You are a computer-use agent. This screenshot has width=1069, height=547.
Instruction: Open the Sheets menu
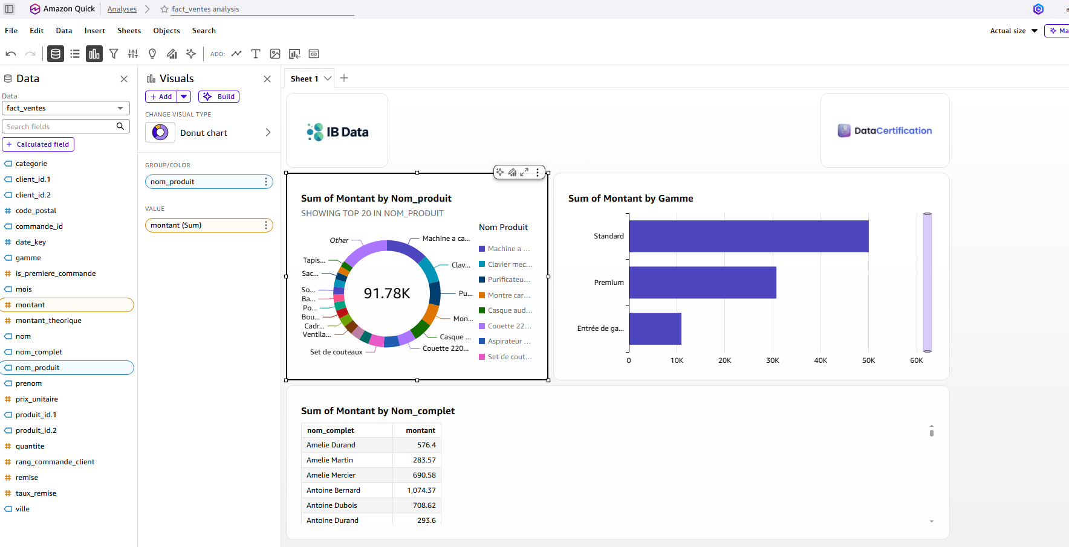129,31
